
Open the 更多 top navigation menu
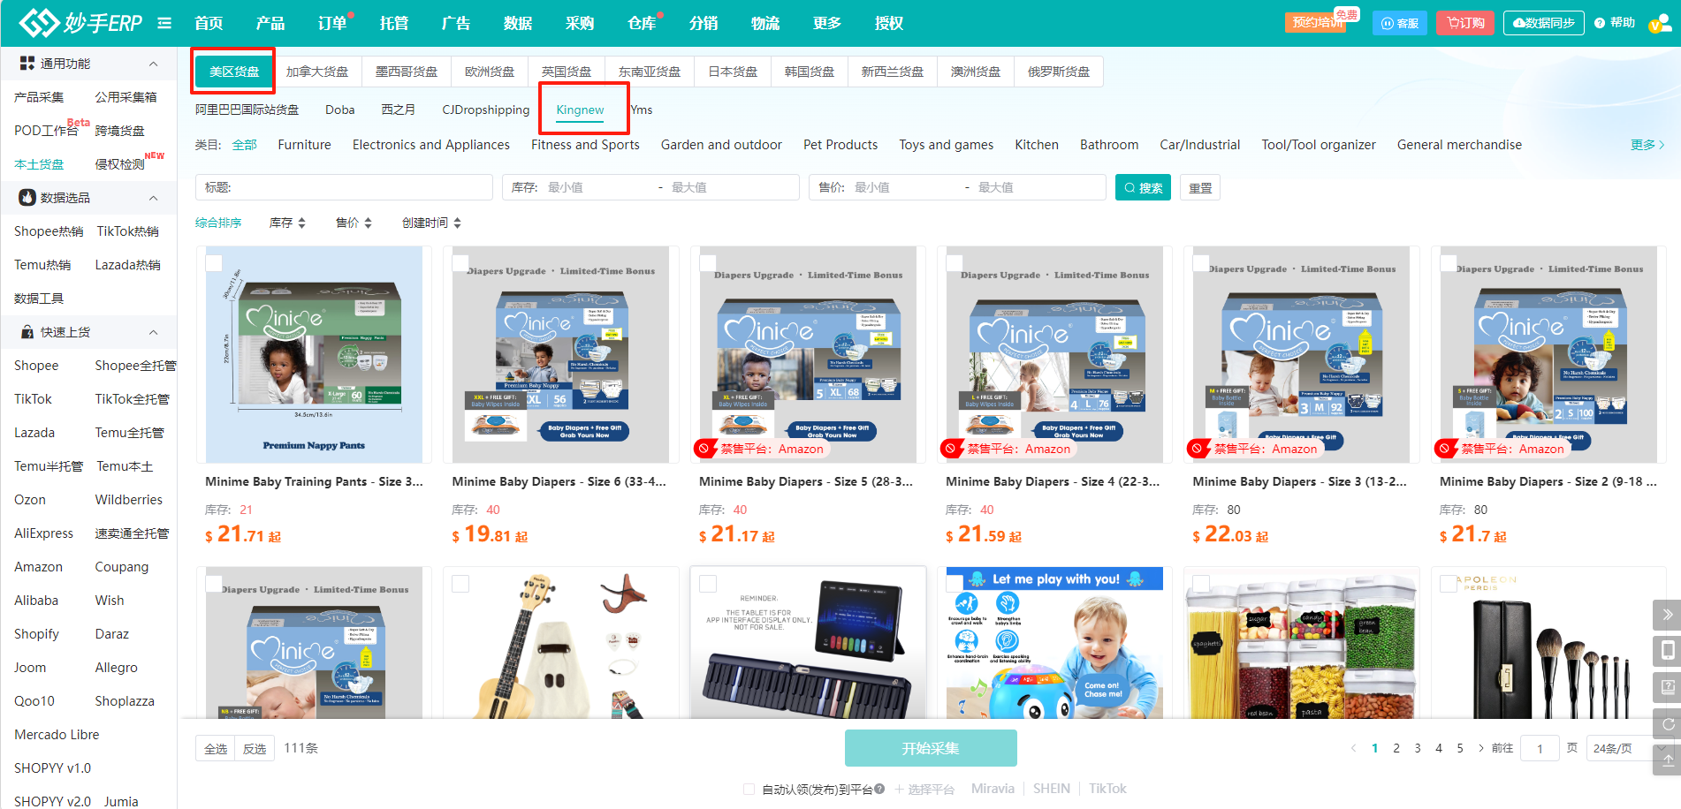coord(827,23)
